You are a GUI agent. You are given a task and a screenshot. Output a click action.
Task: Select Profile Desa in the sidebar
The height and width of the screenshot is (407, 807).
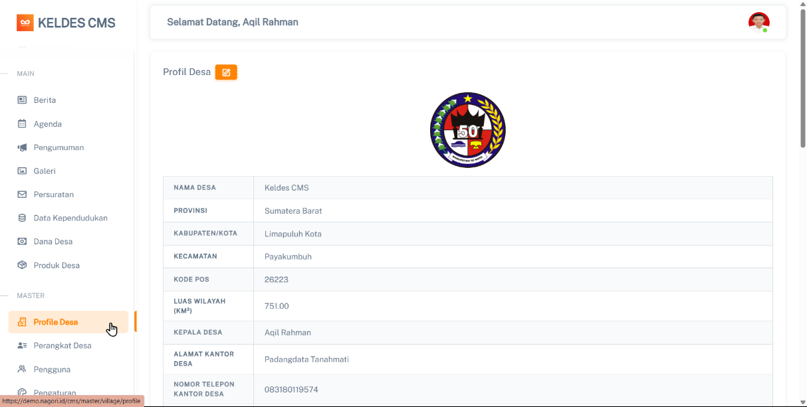[x=56, y=322]
